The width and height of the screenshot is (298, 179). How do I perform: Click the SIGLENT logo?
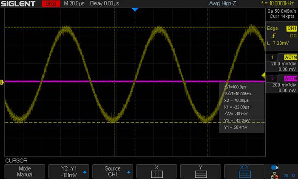click(x=20, y=4)
